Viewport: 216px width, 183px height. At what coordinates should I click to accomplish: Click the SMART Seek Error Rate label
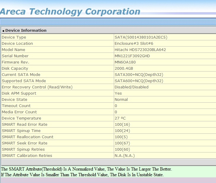click(x=25, y=143)
